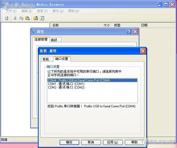
Task: Open the 帮助(H) menu
Action: (74, 11)
